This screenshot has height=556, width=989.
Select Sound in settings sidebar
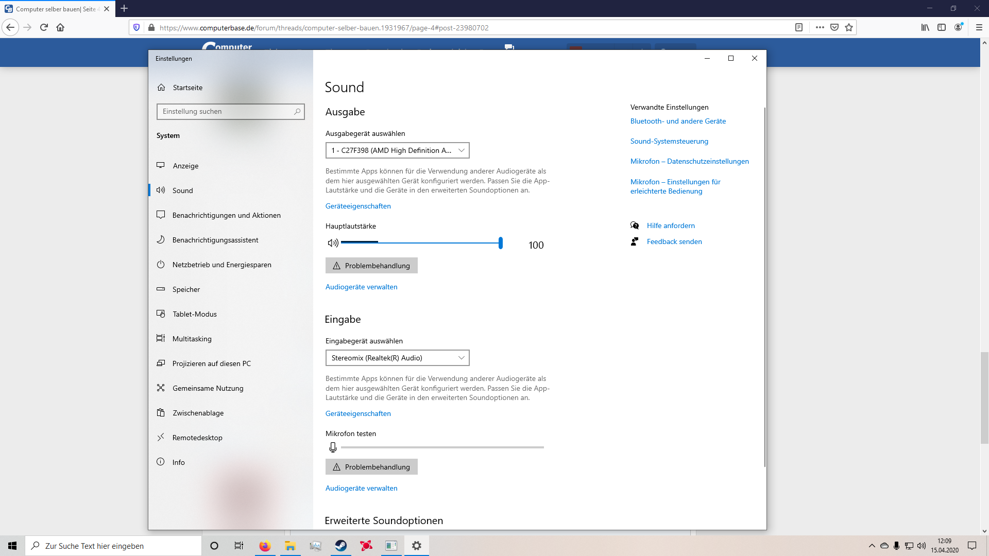pyautogui.click(x=231, y=190)
